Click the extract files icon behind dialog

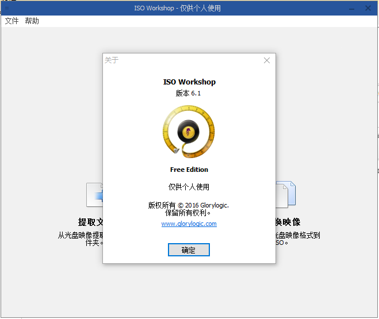[x=94, y=195]
